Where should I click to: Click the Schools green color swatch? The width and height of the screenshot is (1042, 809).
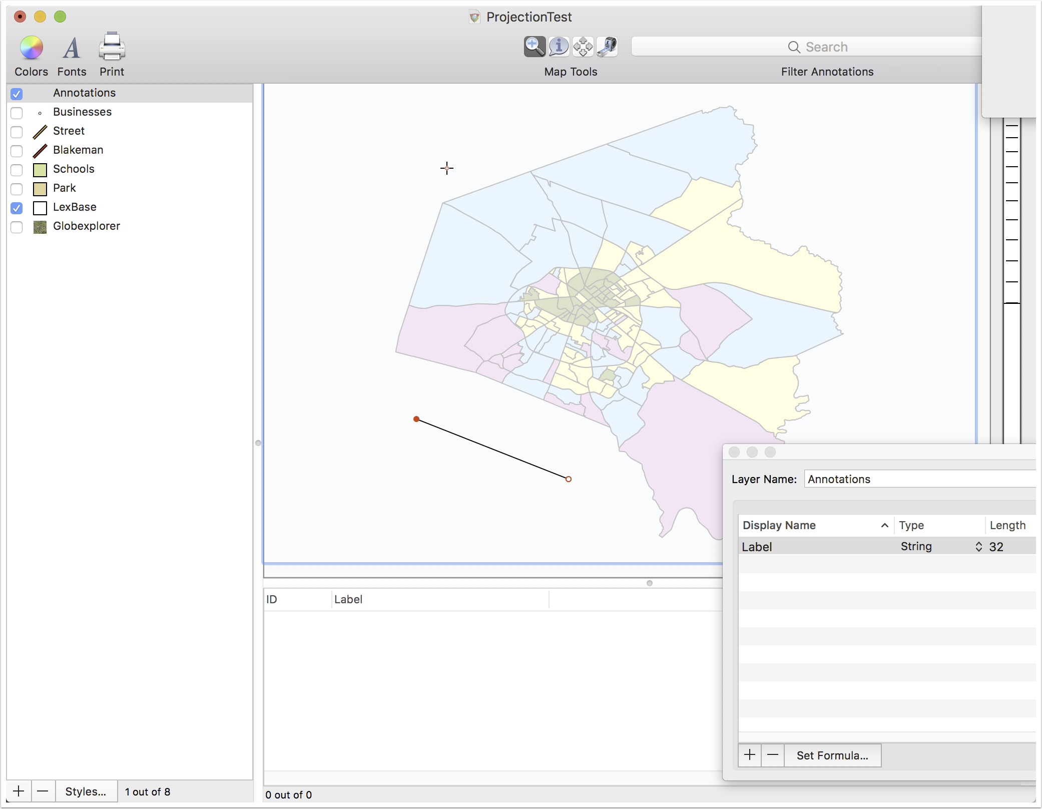[x=40, y=170]
